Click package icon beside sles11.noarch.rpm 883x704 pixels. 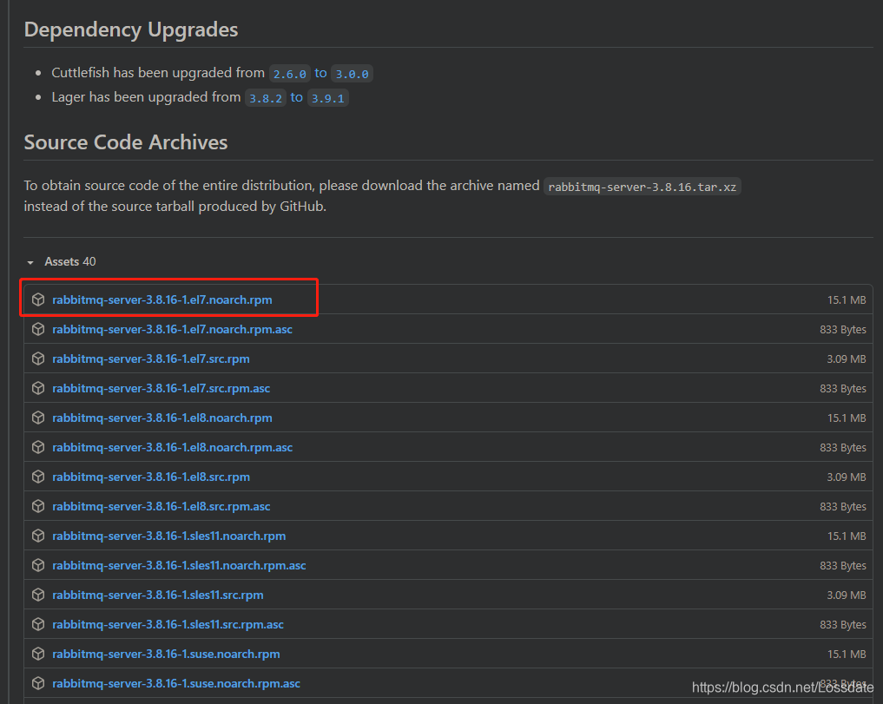38,536
